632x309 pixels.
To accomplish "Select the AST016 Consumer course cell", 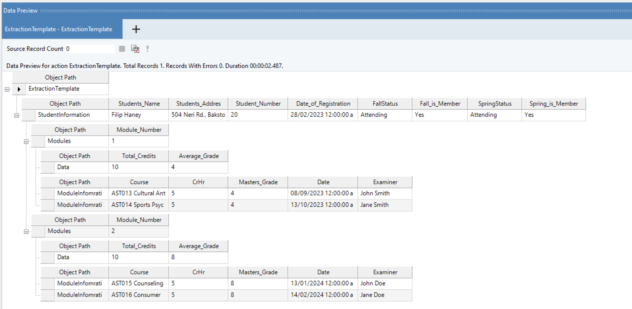I will pos(138,295).
